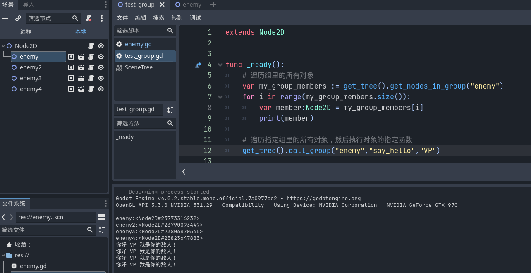Viewport: 531px width, 273px height.
Task: Click the search icon in method filter
Action: pos(170,123)
